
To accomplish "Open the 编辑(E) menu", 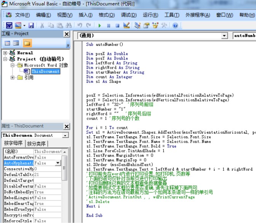I will 43,15.
